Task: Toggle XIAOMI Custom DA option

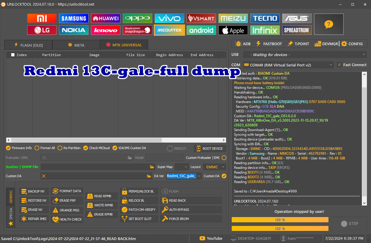Action: 129,148
